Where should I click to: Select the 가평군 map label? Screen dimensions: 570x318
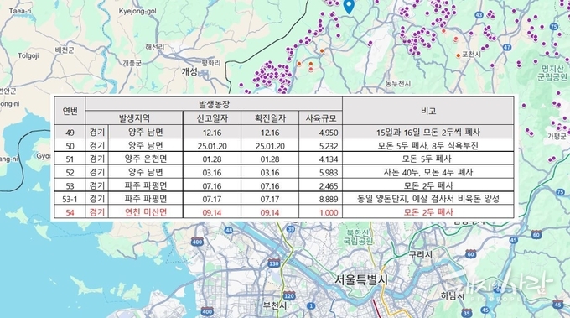(x=557, y=137)
